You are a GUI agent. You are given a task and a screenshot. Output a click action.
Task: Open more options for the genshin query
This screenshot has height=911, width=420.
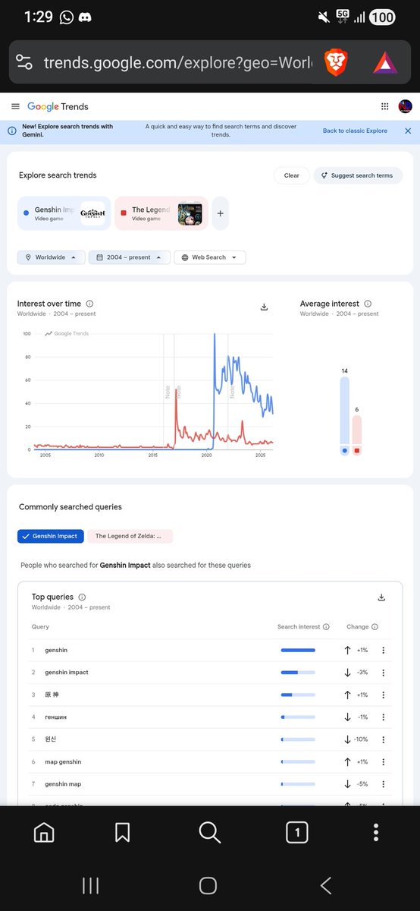384,651
